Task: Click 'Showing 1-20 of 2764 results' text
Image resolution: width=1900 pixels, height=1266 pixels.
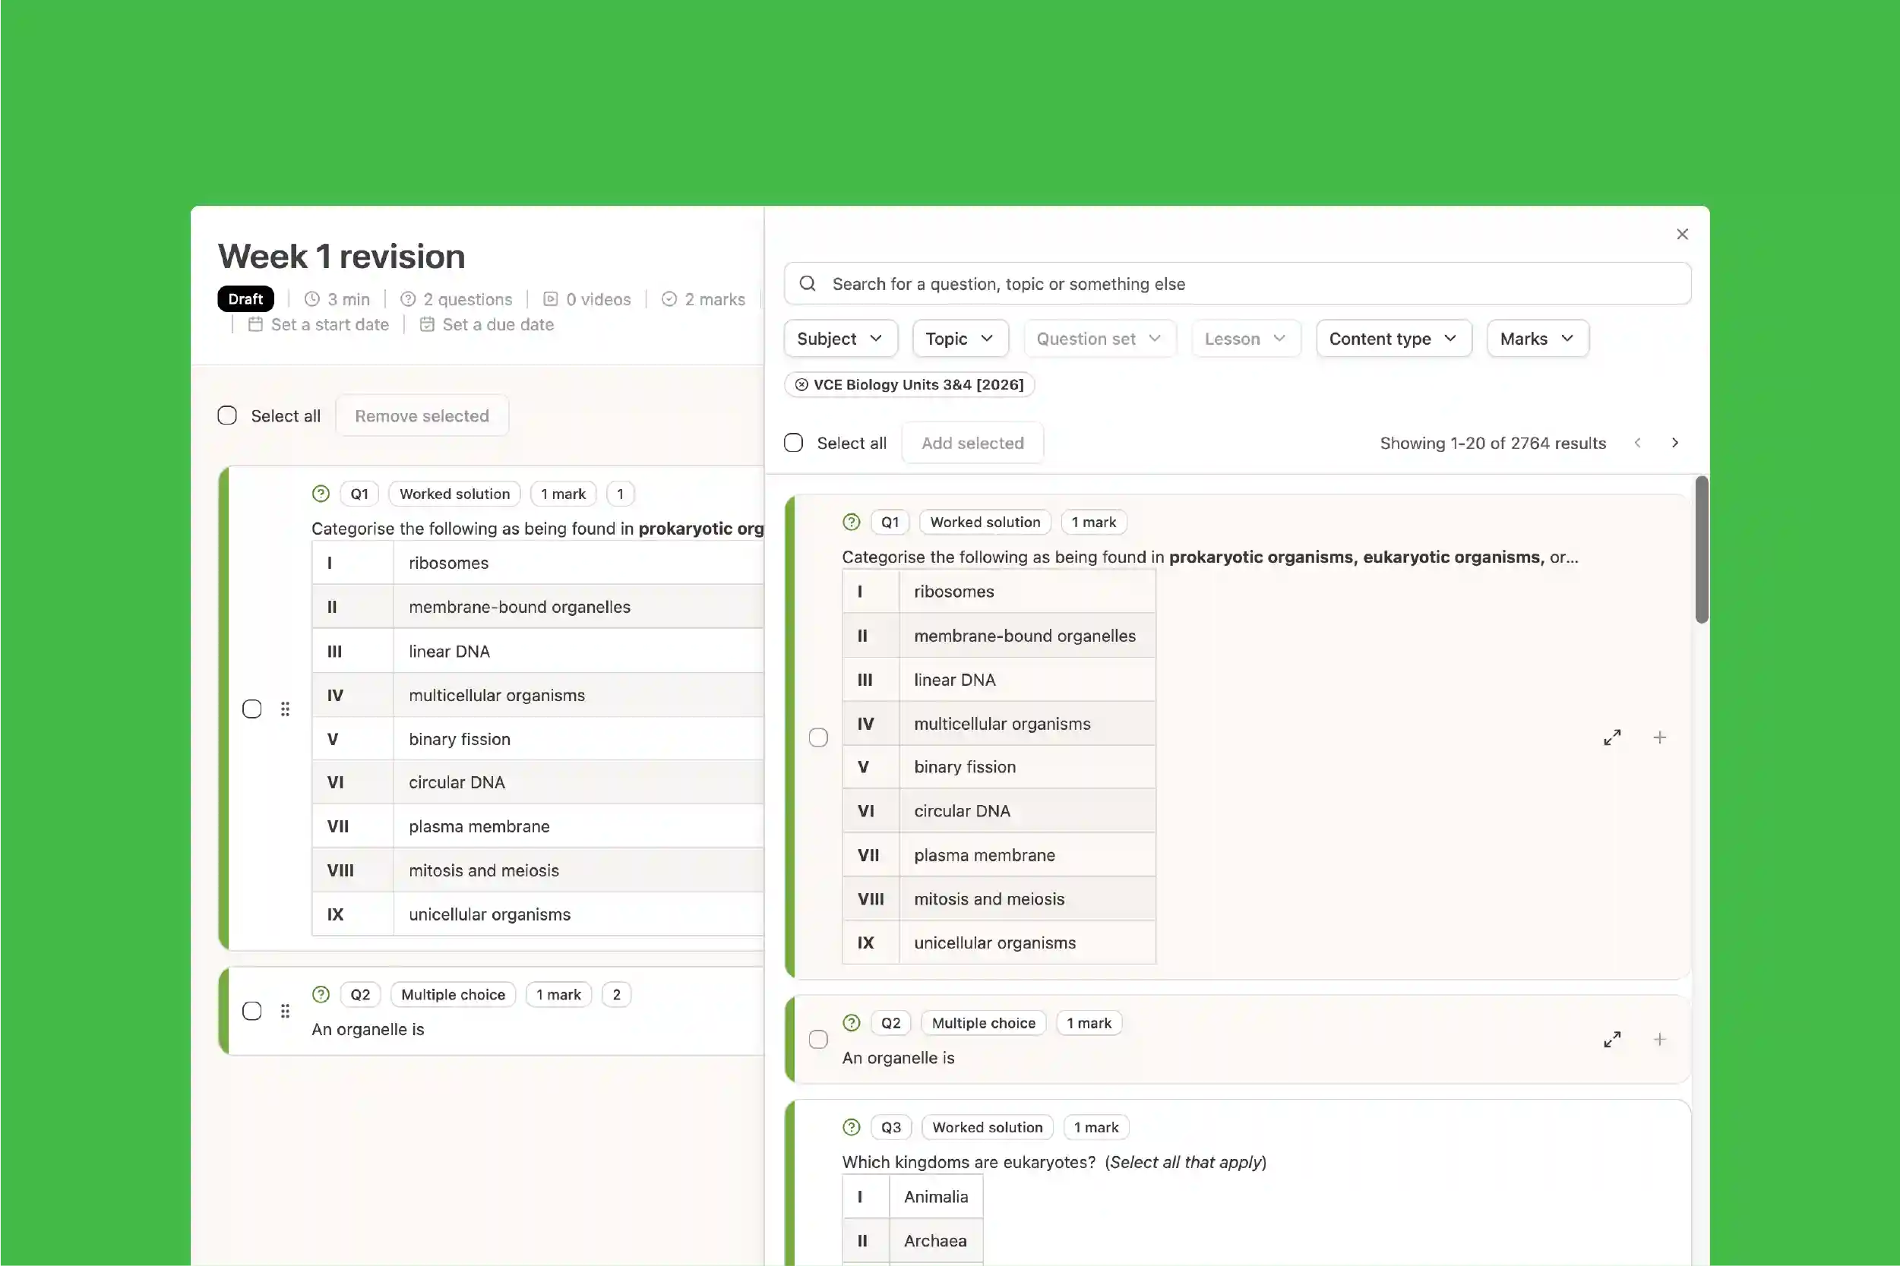Action: point(1492,443)
